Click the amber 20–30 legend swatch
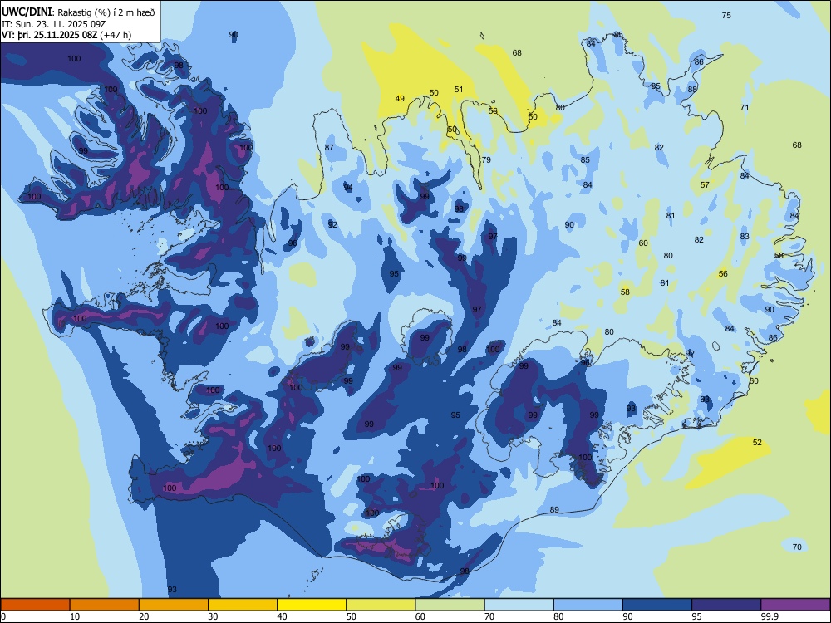This screenshot has width=831, height=623. pos(174,605)
